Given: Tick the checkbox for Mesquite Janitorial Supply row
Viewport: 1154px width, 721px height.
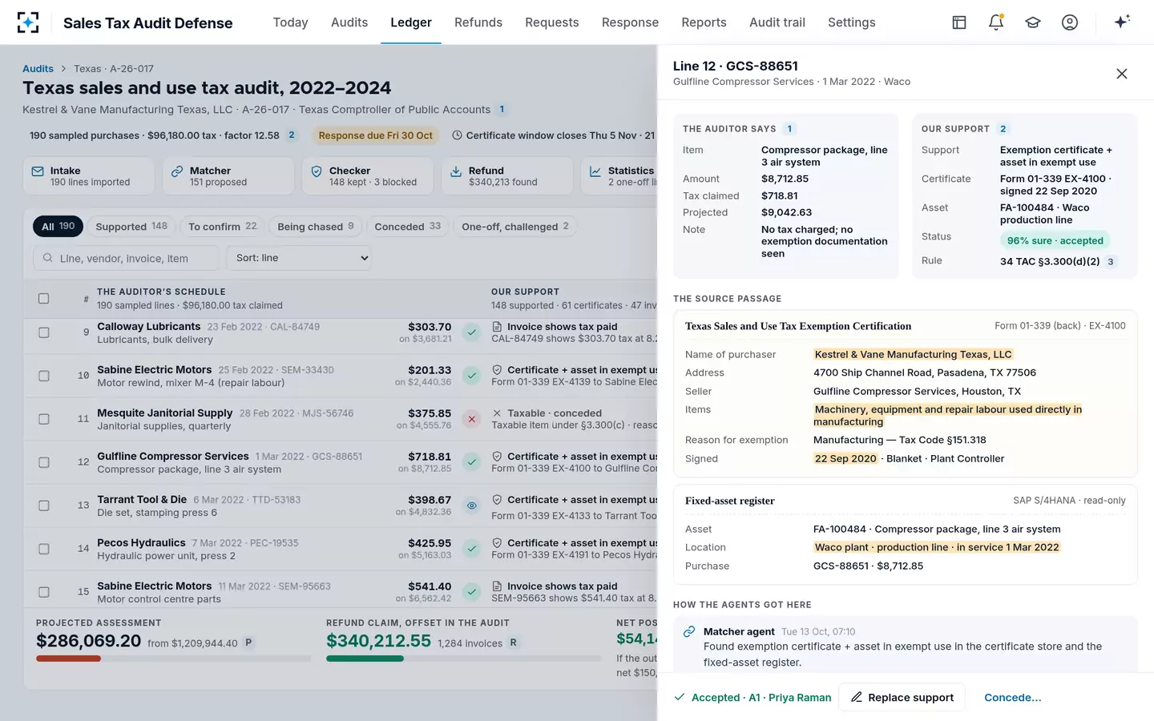Looking at the screenshot, I should (44, 419).
